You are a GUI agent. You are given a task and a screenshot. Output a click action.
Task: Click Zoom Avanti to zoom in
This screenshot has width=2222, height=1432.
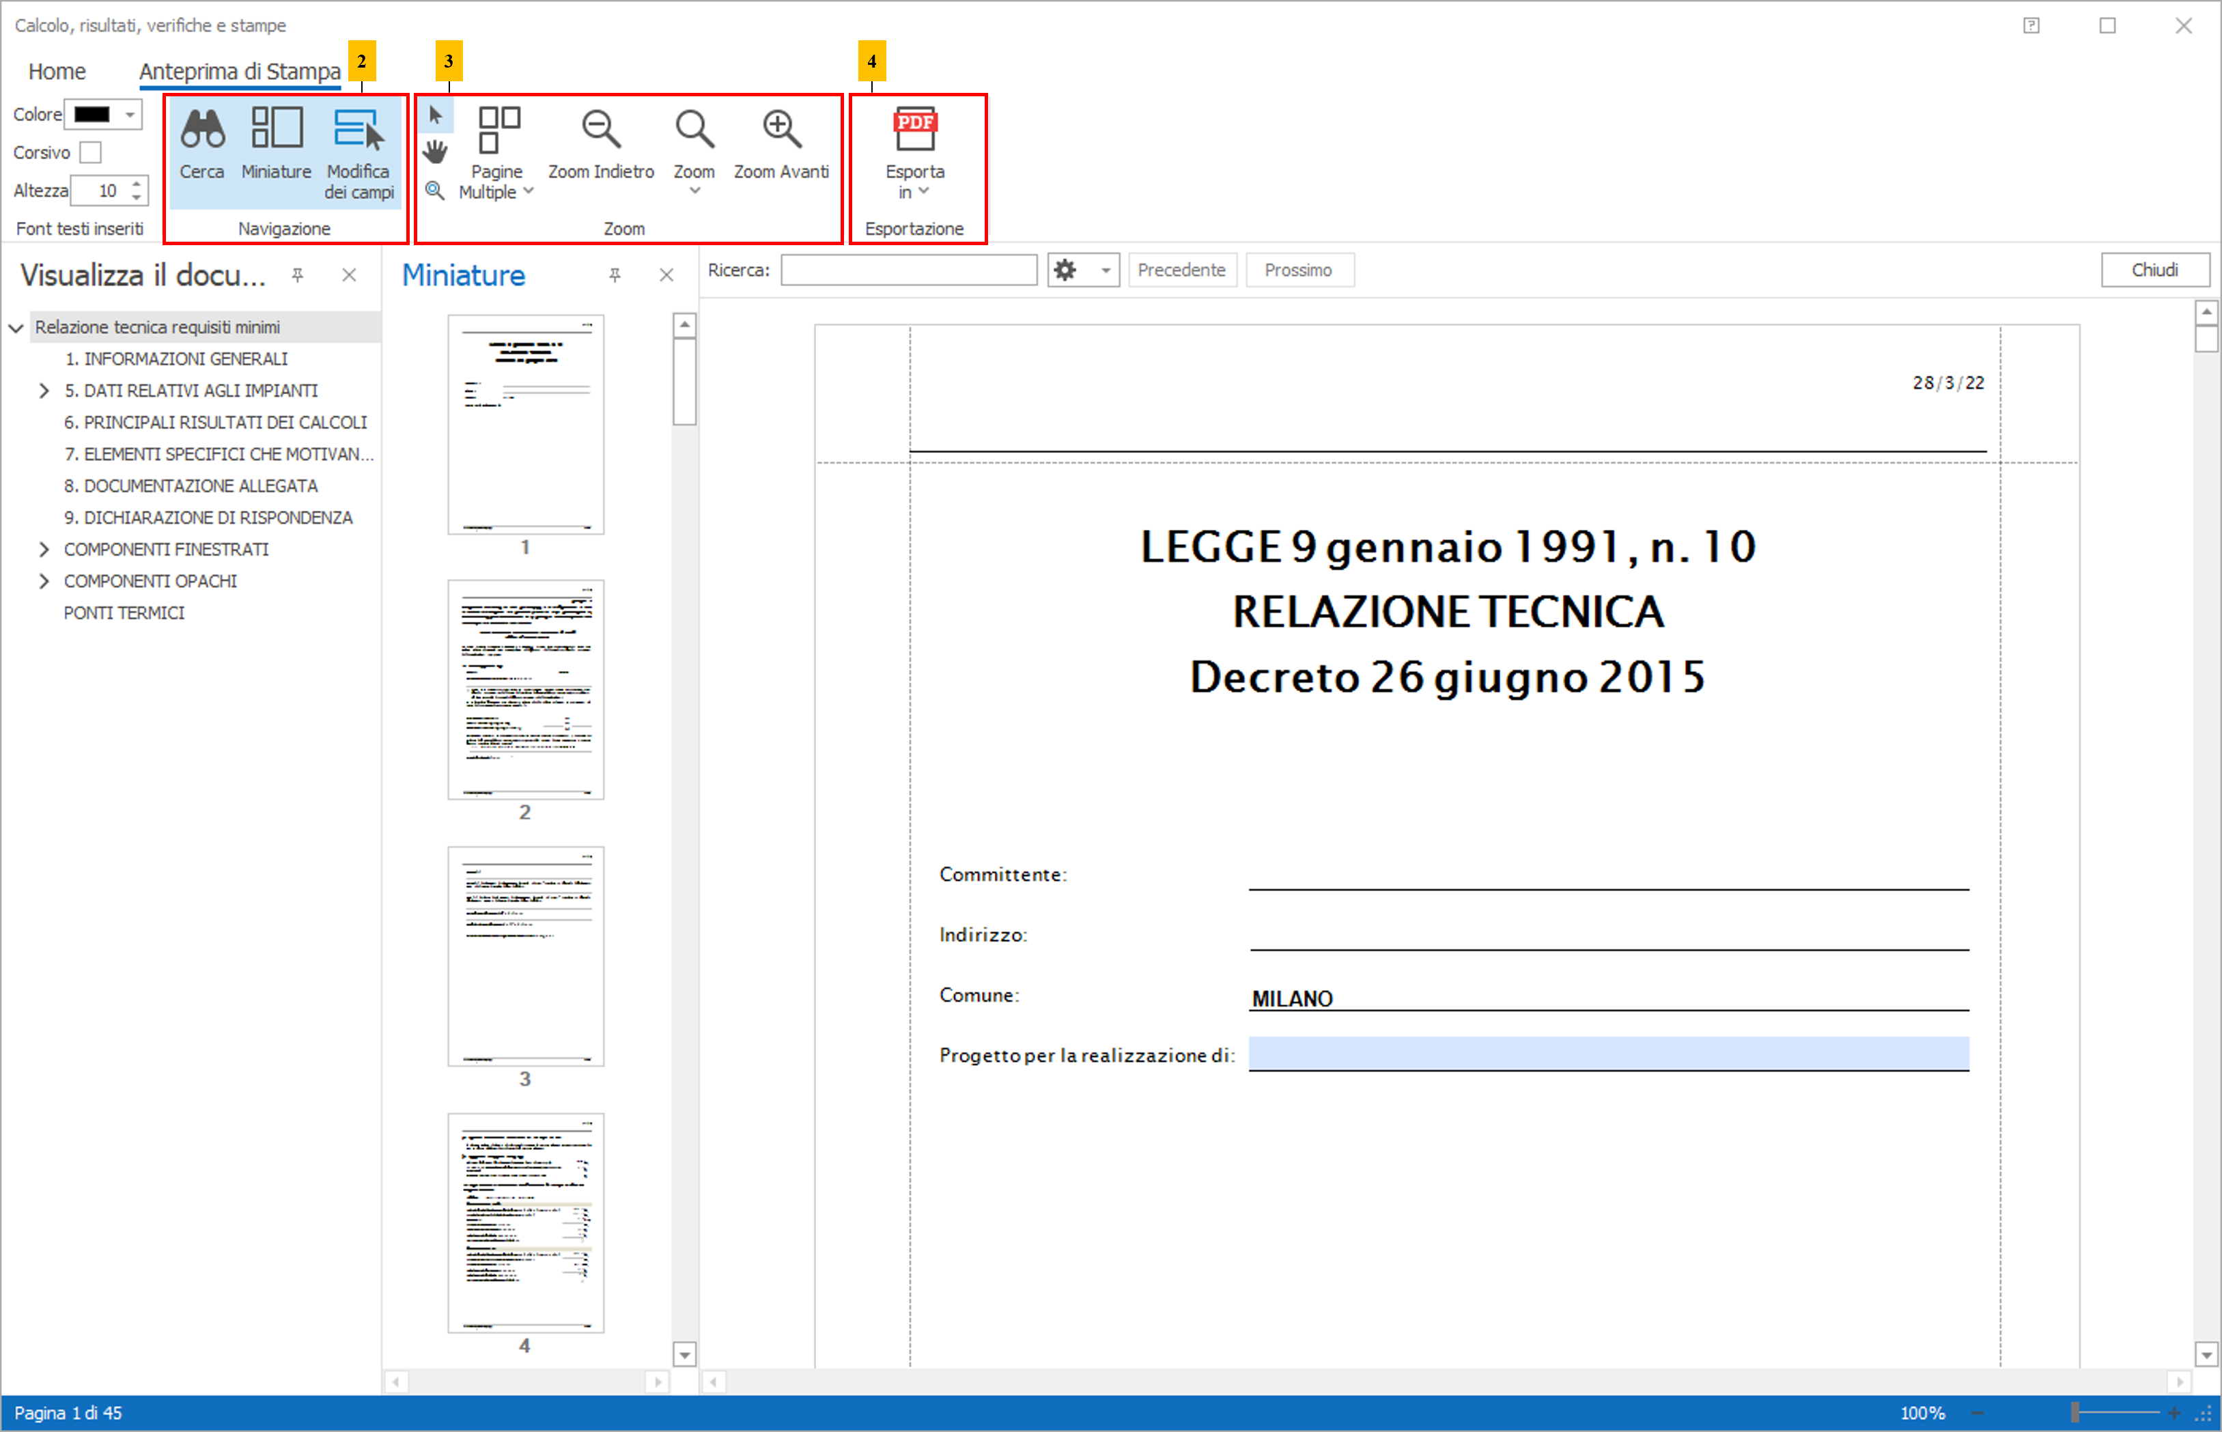[x=781, y=144]
